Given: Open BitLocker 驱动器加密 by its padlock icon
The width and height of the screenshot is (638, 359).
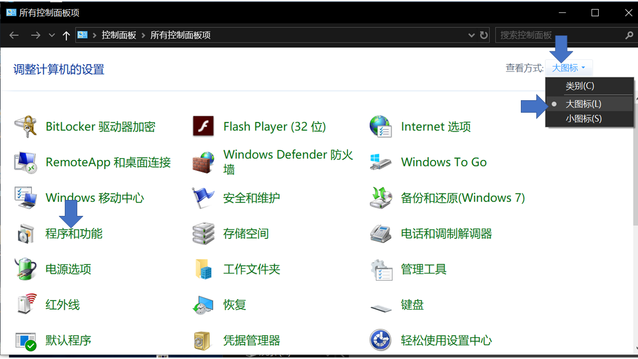Looking at the screenshot, I should pos(25,127).
